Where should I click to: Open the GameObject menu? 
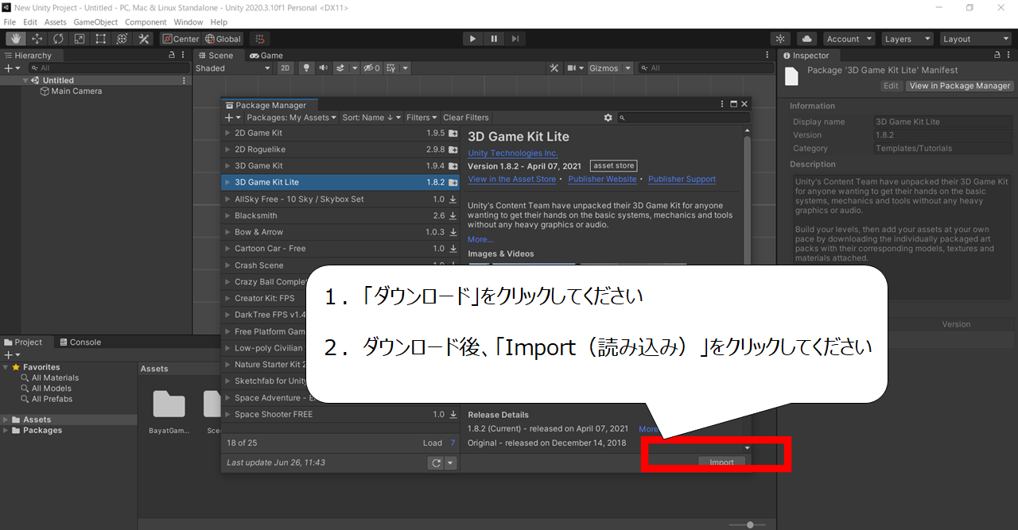tap(95, 22)
